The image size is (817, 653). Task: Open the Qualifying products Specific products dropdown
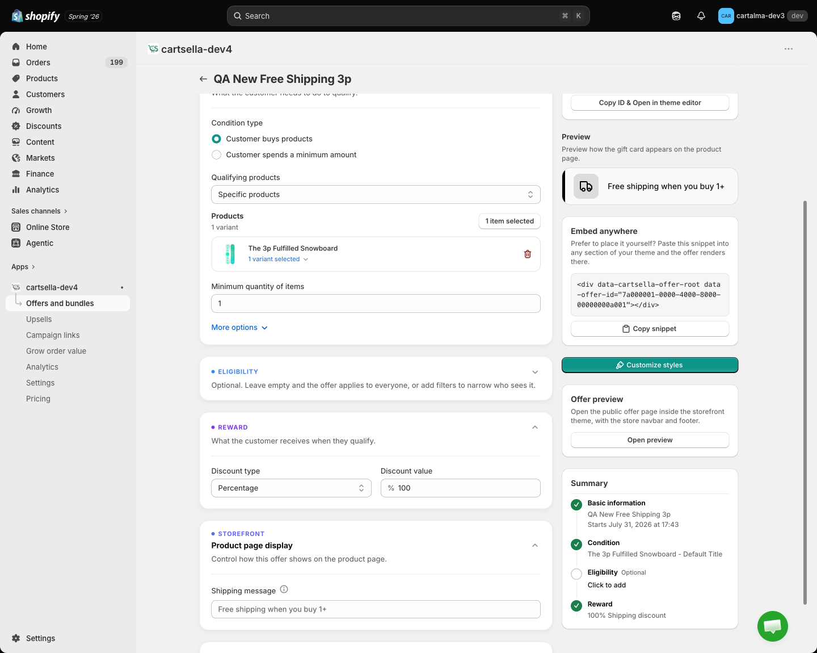click(x=376, y=194)
